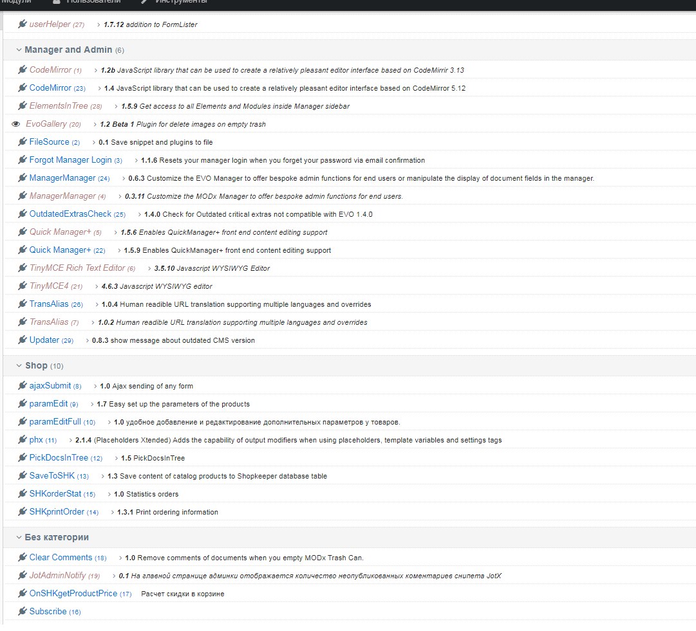The image size is (696, 631).
Task: Open the ajaxSubmit plugin
Action: point(50,386)
